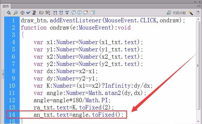Click the Check syntax checkmark icon
This screenshot has width=202, height=124.
[x=28, y=13]
